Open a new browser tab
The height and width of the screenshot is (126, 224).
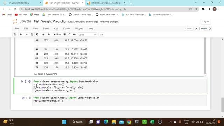click(x=131, y=3)
